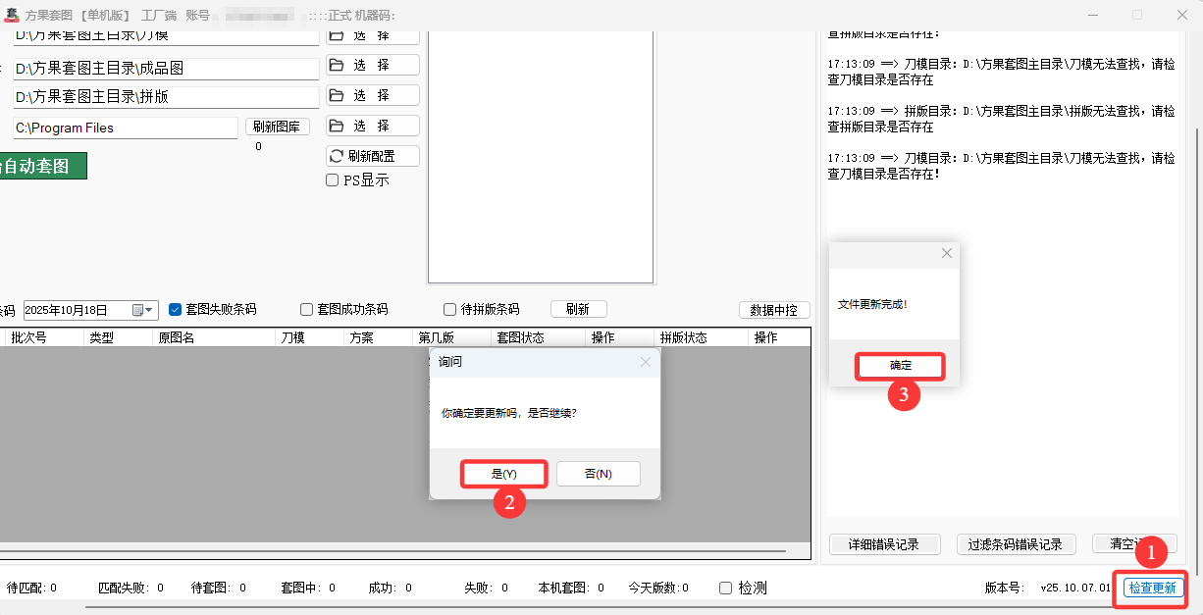The width and height of the screenshot is (1203, 615).
Task: Click the 拼版目录 无法查找 log entry
Action: (x=1001, y=119)
